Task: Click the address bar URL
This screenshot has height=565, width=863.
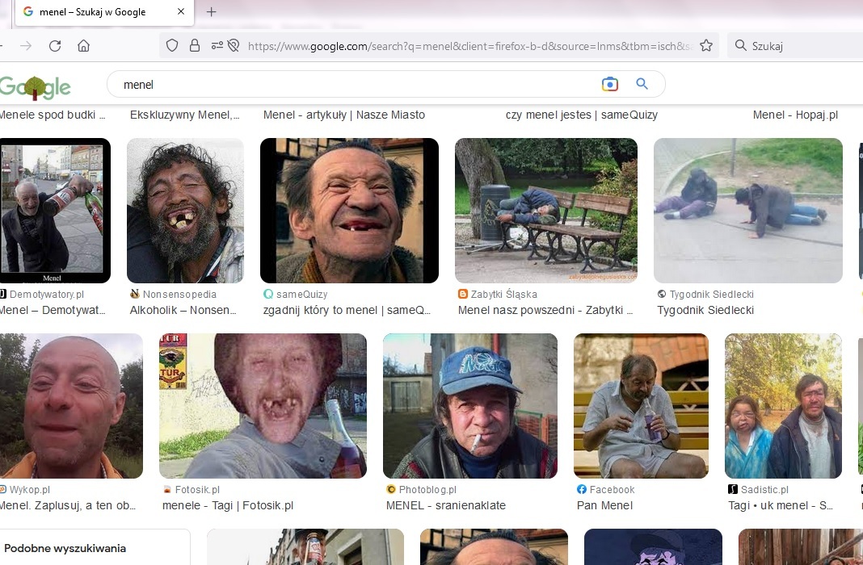Action: click(x=469, y=46)
